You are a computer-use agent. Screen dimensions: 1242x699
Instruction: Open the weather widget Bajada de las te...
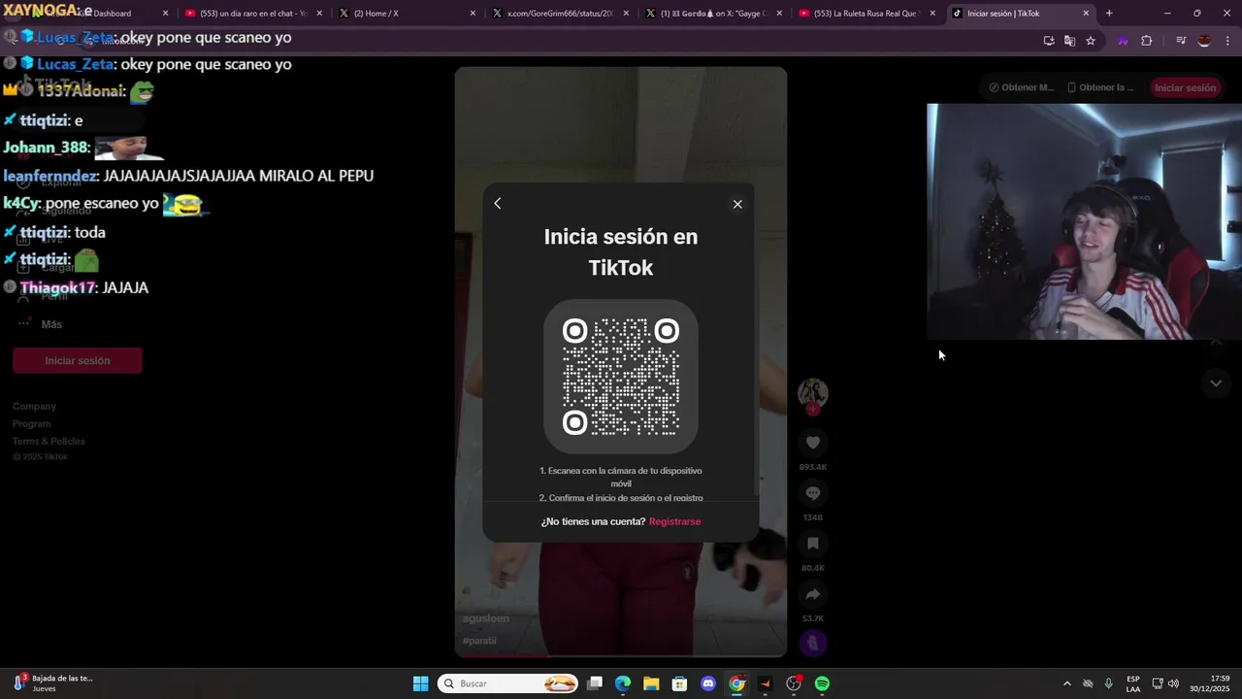point(53,683)
